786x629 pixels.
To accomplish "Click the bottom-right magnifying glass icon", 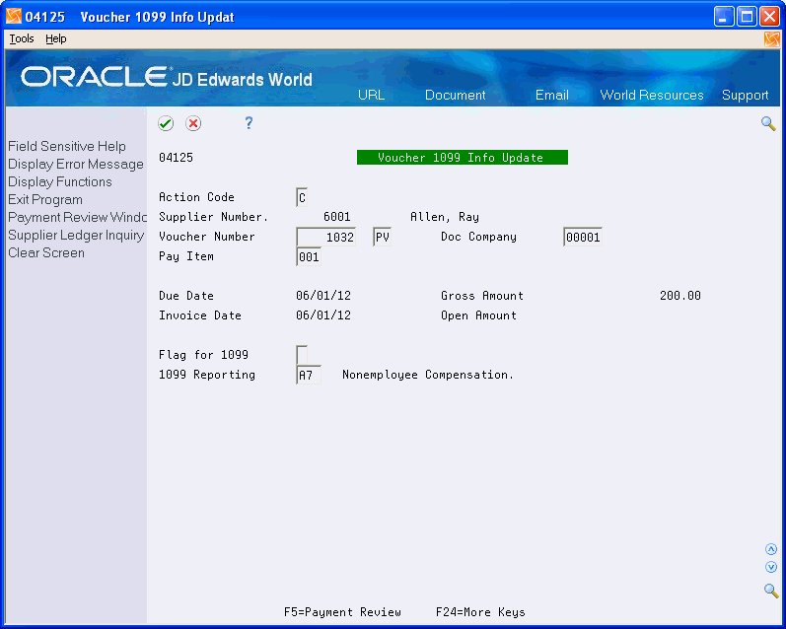I will pyautogui.click(x=771, y=591).
